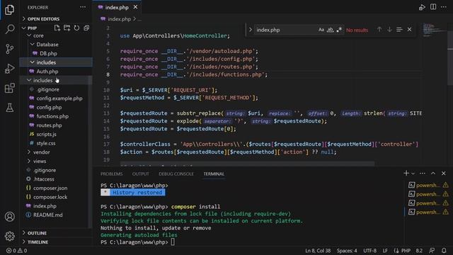
Task: Close the bottom panel
Action: point(444,173)
